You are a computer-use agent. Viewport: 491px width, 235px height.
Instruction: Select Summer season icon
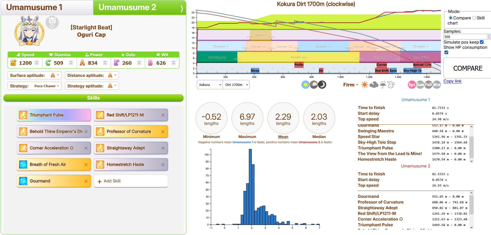[420, 85]
